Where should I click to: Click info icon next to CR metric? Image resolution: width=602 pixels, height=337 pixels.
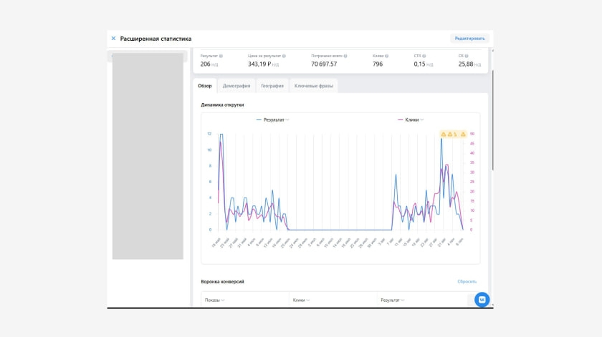(x=466, y=56)
